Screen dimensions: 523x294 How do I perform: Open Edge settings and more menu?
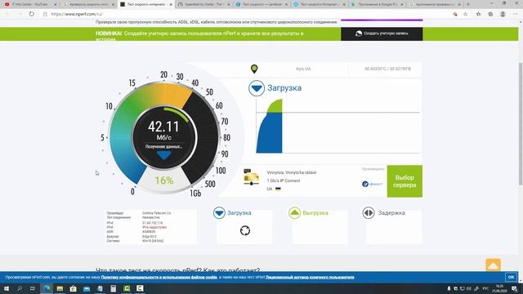[516, 14]
